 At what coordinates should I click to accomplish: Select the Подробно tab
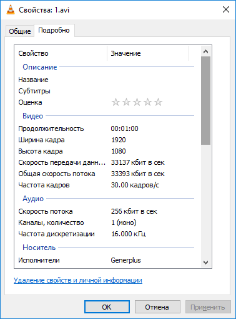54,31
